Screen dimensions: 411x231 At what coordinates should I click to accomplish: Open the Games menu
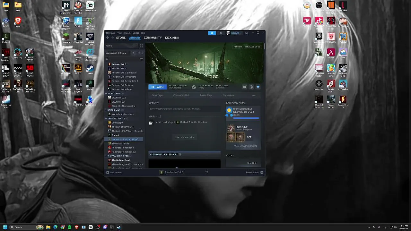(136, 33)
